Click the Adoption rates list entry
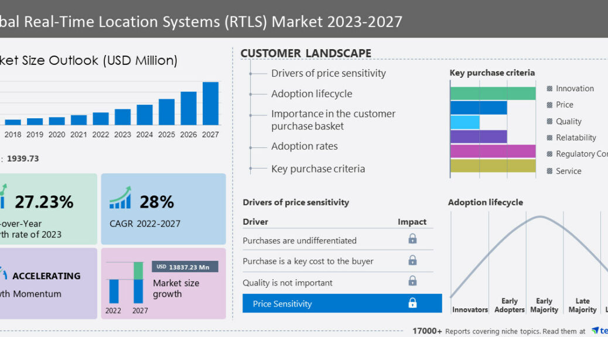This screenshot has width=608, height=337. click(304, 146)
